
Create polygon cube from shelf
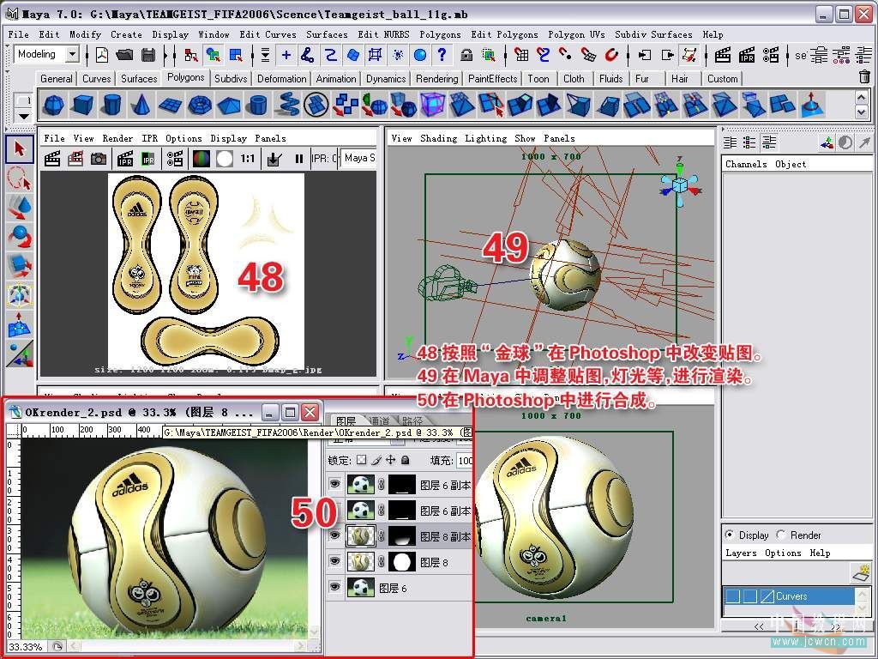(83, 105)
